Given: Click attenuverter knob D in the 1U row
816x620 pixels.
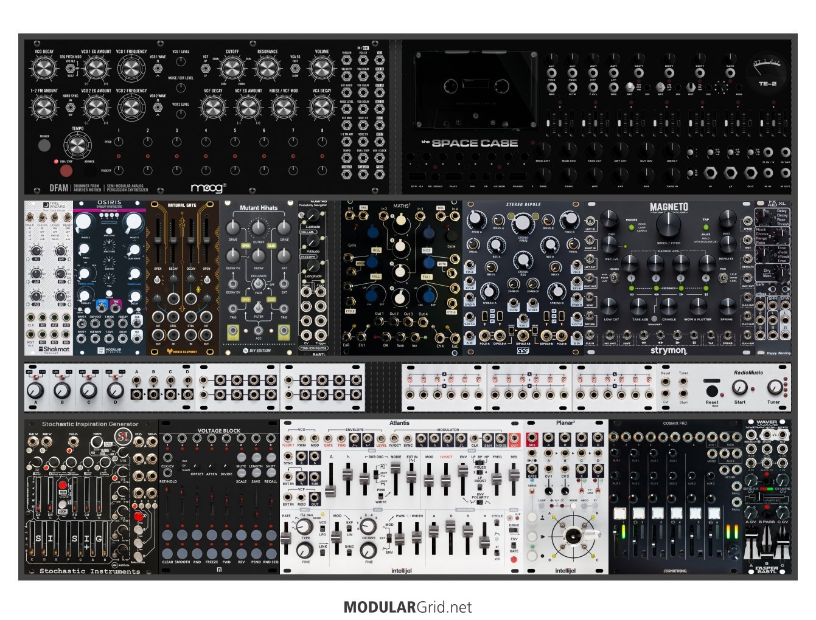Looking at the screenshot, I should pyautogui.click(x=115, y=390).
